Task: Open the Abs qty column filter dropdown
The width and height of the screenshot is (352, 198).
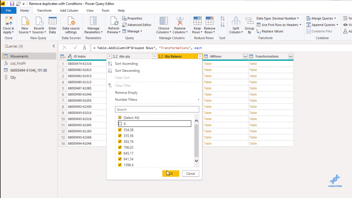Action: (155, 56)
